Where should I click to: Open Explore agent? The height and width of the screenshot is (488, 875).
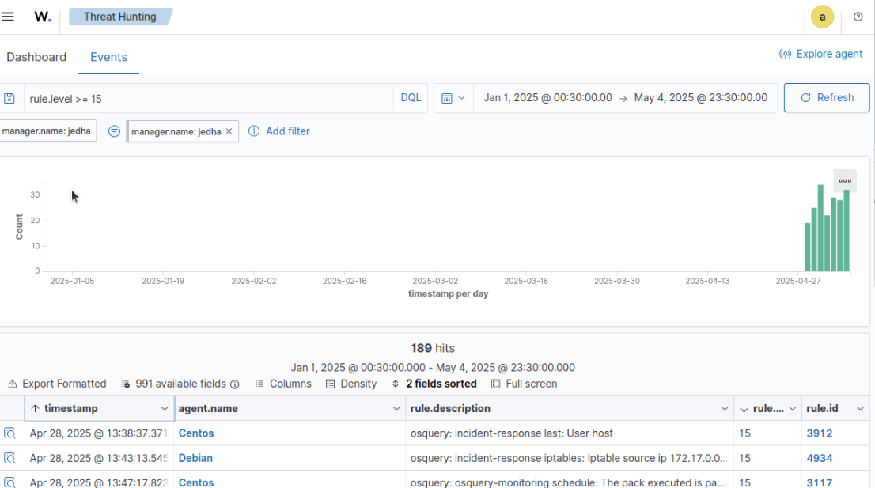tap(821, 54)
